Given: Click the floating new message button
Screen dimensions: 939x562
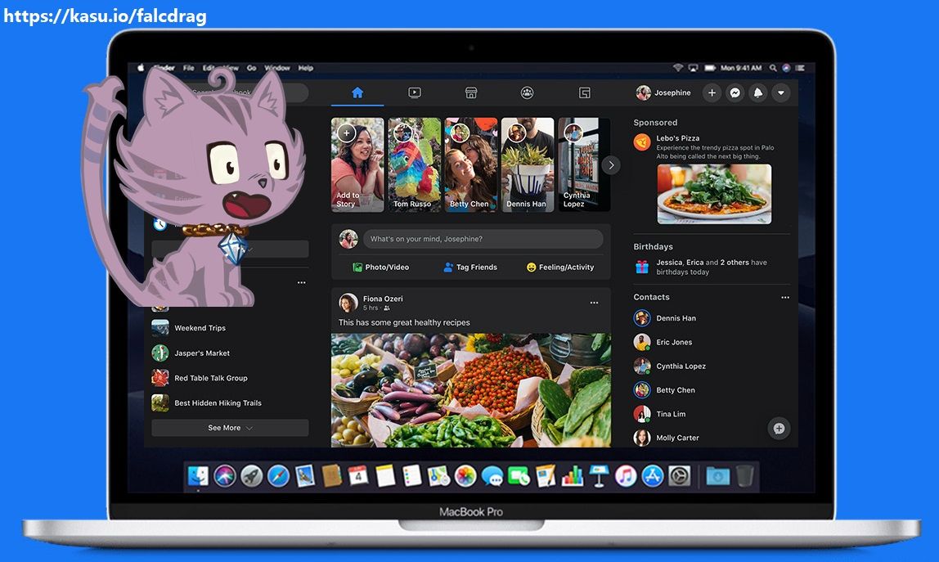Looking at the screenshot, I should coord(780,429).
